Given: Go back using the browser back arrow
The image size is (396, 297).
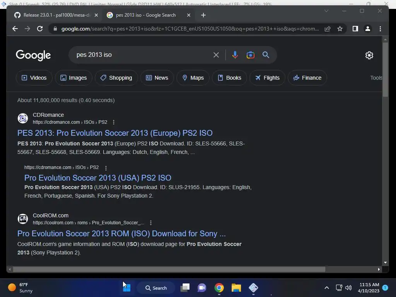Looking at the screenshot, I should [15, 29].
